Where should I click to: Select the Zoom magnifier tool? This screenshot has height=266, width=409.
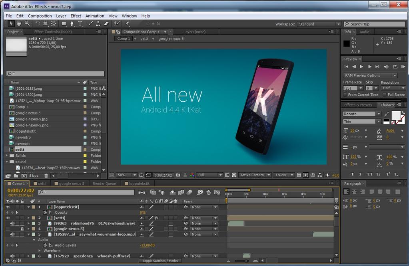pos(27,24)
